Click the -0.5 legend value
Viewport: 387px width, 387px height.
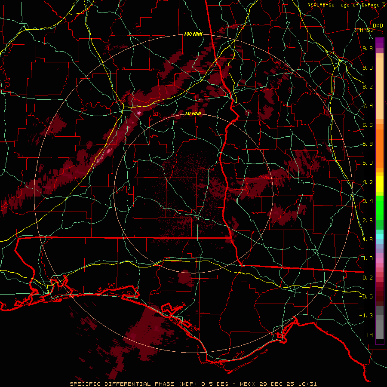pos(366,296)
